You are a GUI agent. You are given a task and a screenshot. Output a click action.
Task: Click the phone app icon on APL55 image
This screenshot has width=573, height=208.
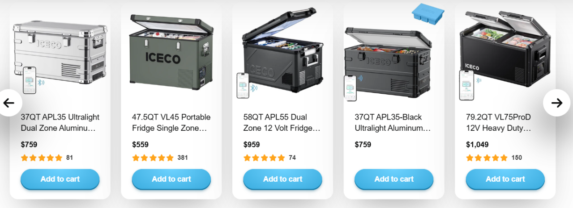tap(243, 85)
